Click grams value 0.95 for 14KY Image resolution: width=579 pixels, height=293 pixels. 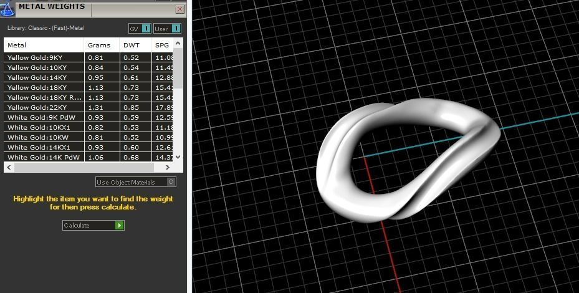(95, 77)
